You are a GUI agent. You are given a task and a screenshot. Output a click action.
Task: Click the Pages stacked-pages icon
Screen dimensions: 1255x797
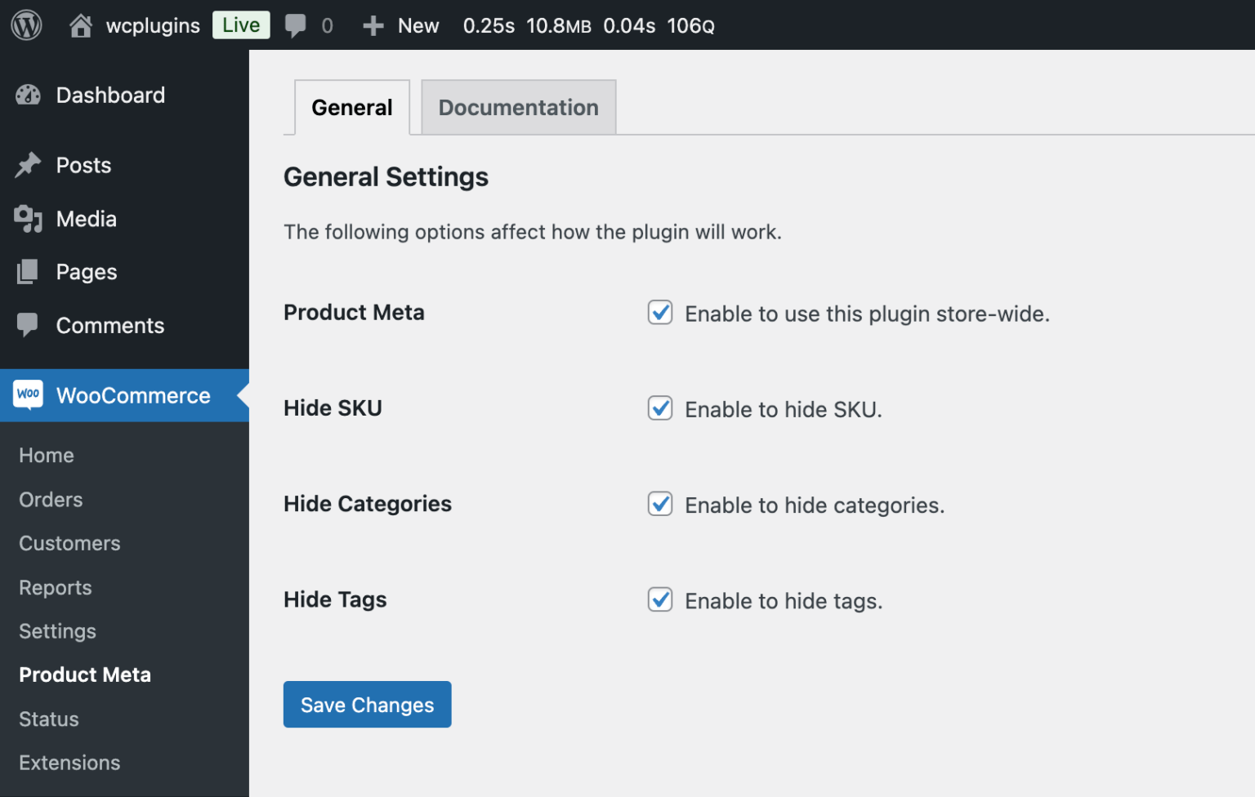(x=28, y=271)
